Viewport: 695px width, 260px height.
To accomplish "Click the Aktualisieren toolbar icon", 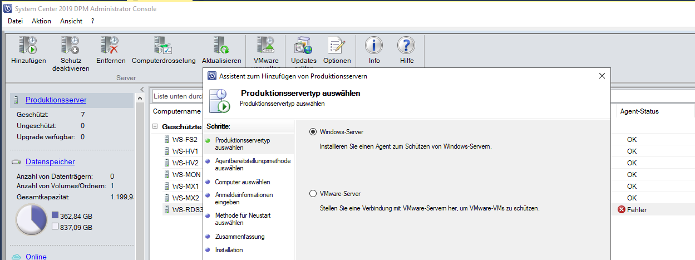I will tap(221, 46).
